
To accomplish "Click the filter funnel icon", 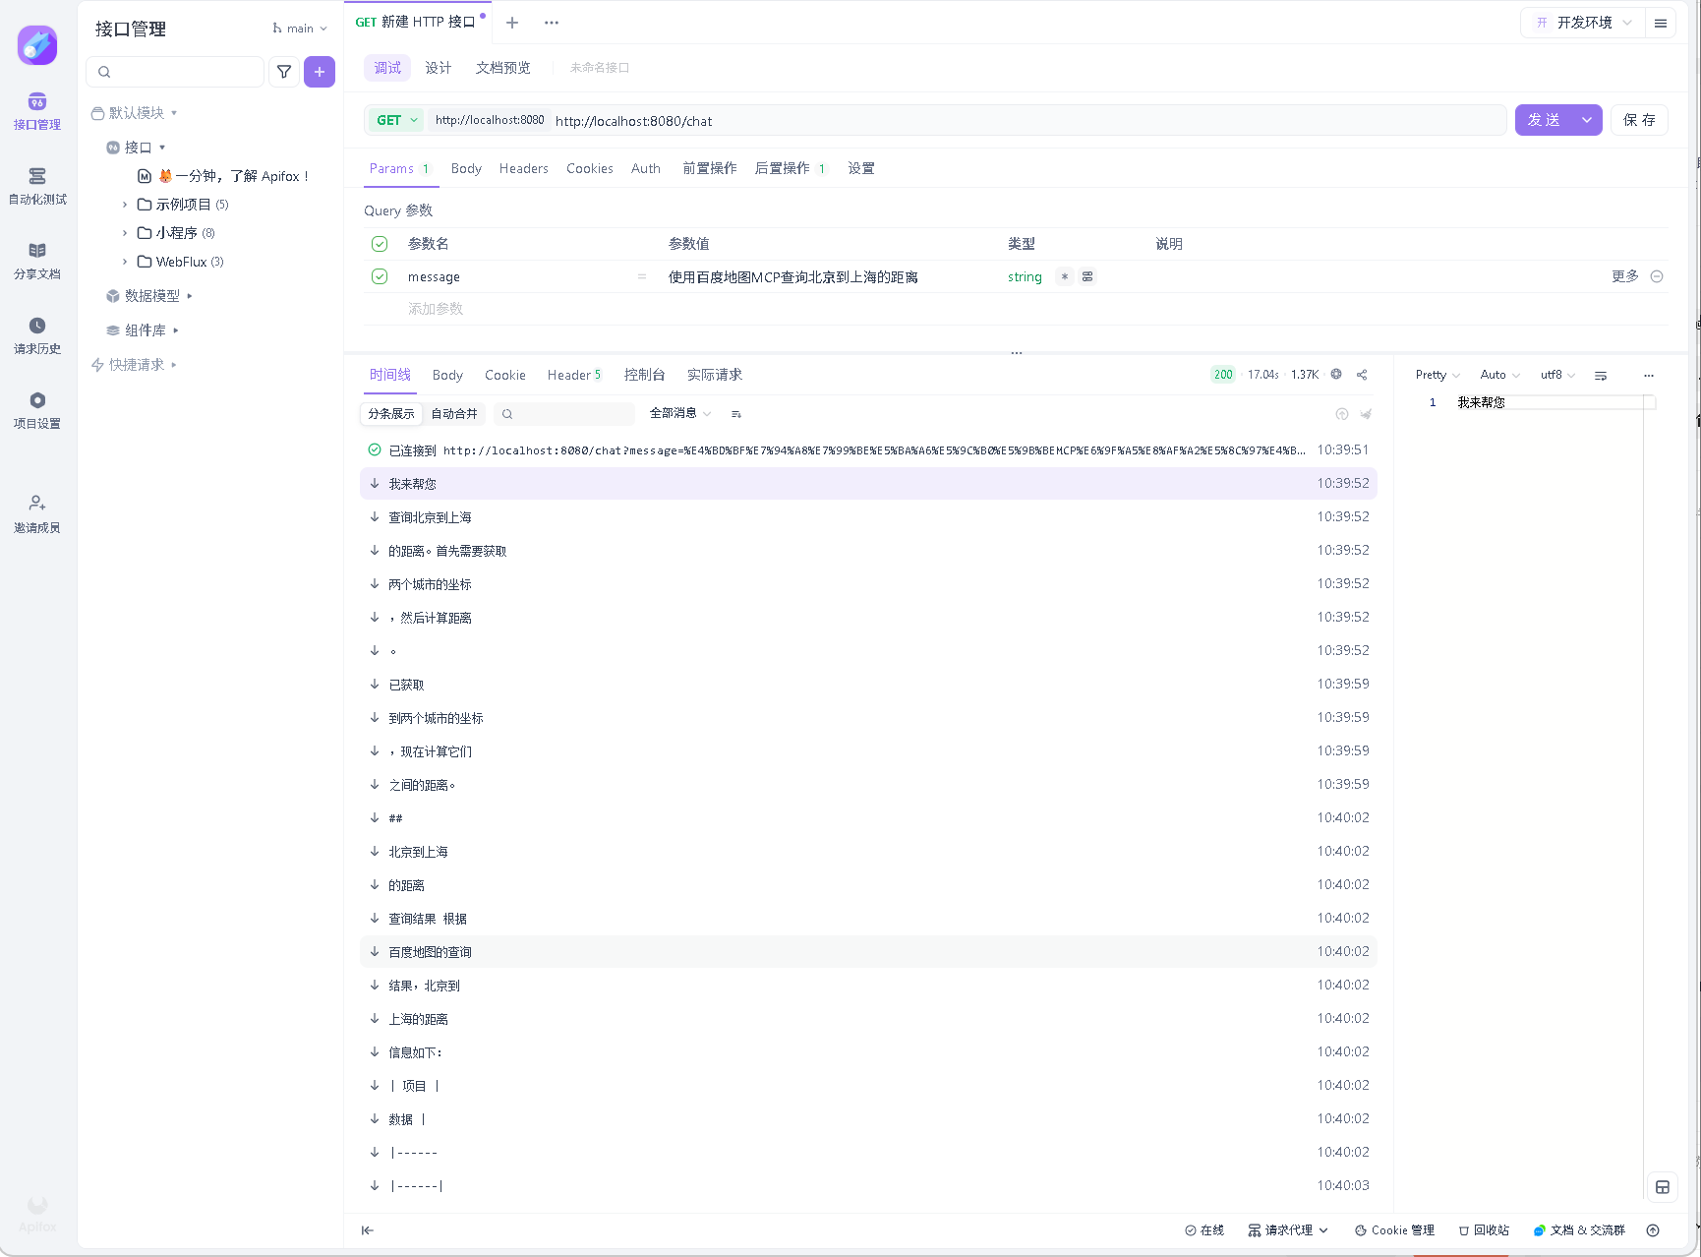I will pyautogui.click(x=284, y=72).
